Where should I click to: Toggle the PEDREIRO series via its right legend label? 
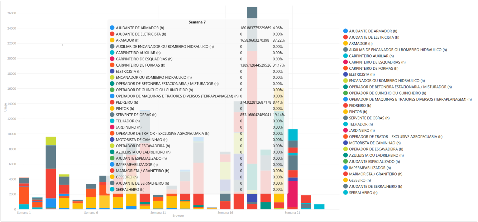coord(358,106)
